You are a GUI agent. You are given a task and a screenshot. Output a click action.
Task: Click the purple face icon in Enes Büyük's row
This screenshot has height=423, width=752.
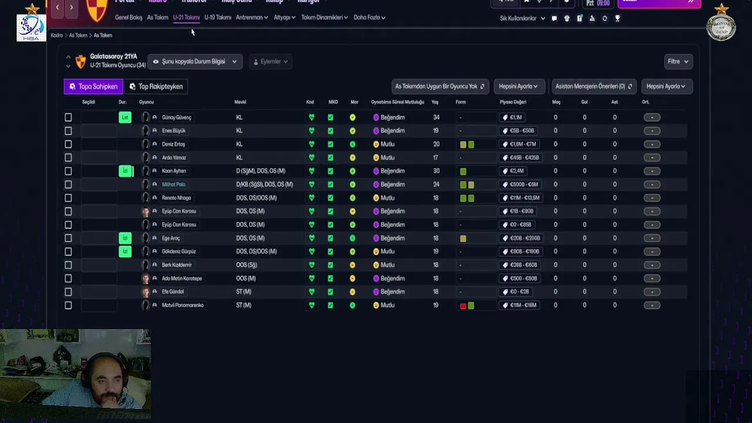(376, 131)
